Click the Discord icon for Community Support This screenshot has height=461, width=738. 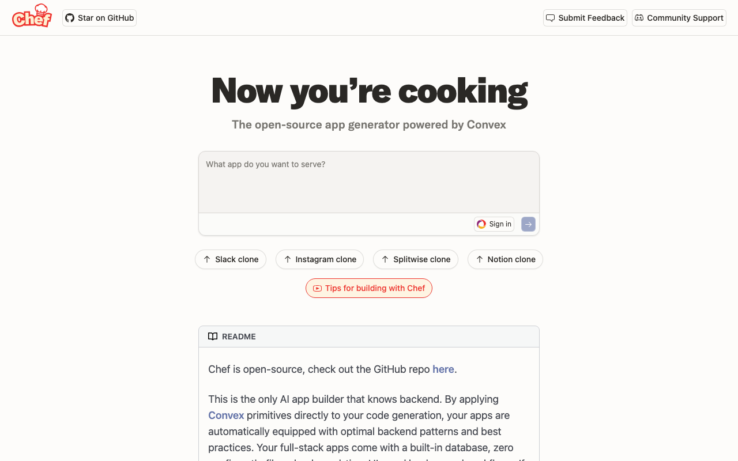[x=639, y=18]
